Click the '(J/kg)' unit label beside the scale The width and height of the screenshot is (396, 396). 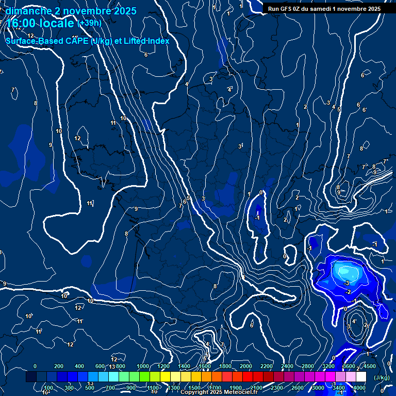(382, 377)
